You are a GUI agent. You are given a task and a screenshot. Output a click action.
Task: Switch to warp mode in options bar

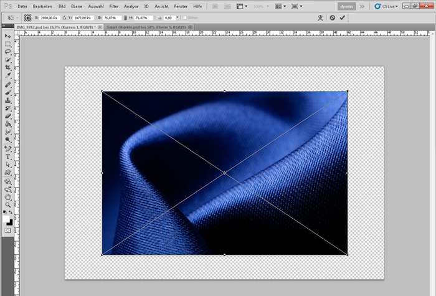(x=320, y=17)
